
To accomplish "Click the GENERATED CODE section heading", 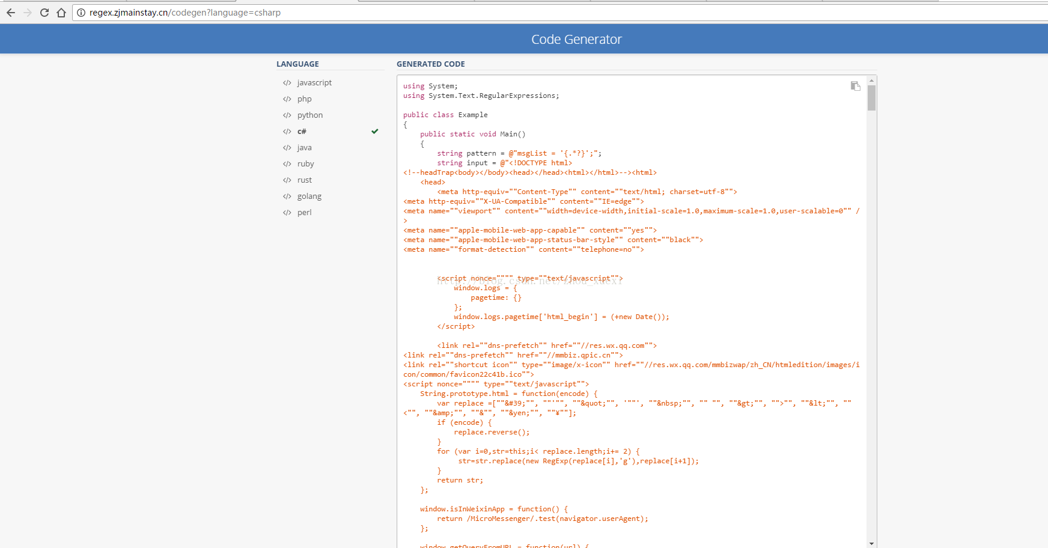I will click(431, 64).
